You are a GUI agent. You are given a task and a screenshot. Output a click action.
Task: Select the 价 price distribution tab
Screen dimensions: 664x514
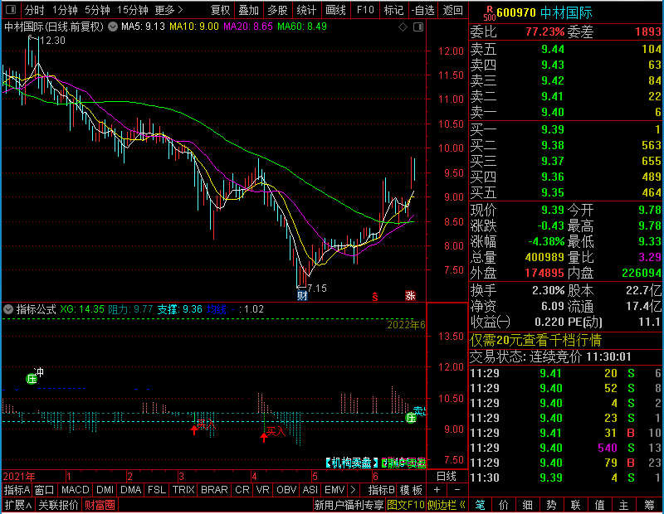pos(504,505)
